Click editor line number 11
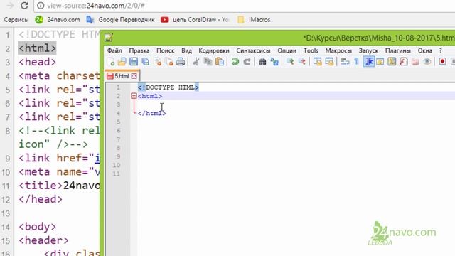Image resolution: width=455 pixels, height=256 pixels. (x=116, y=174)
